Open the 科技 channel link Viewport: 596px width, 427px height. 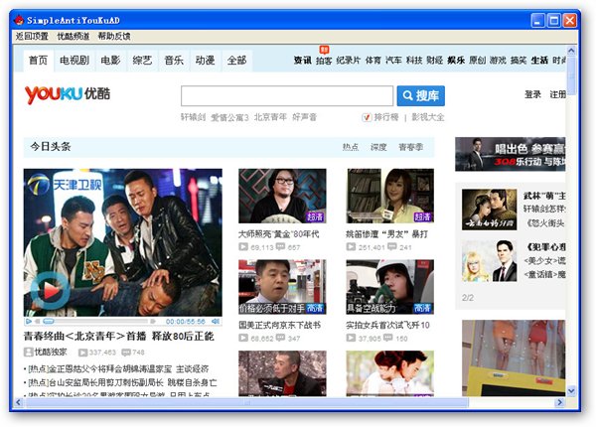point(414,60)
